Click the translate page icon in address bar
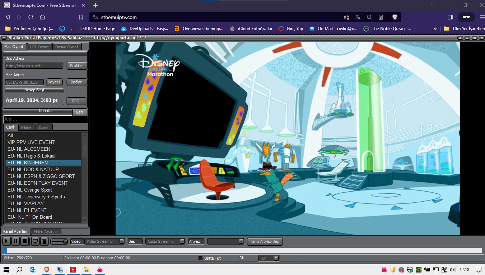485x275 pixels. (358, 17)
